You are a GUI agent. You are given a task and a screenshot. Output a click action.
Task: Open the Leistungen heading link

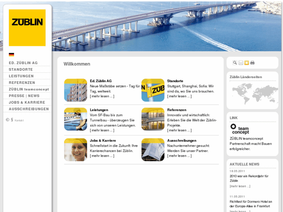coord(99,110)
